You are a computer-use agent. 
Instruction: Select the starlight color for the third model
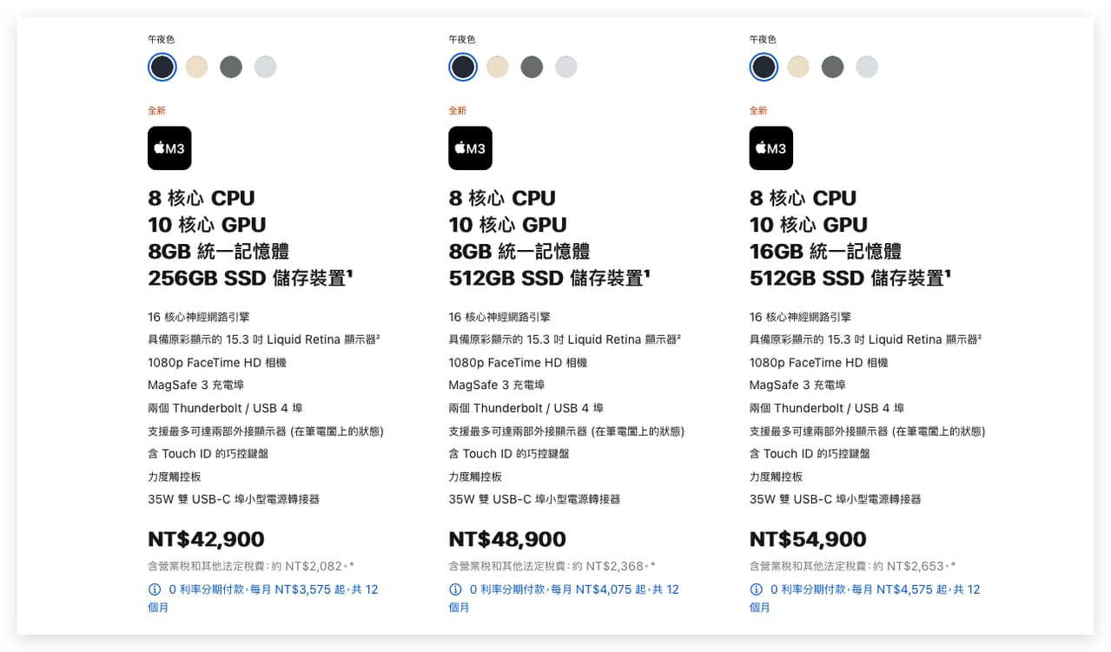[797, 67]
